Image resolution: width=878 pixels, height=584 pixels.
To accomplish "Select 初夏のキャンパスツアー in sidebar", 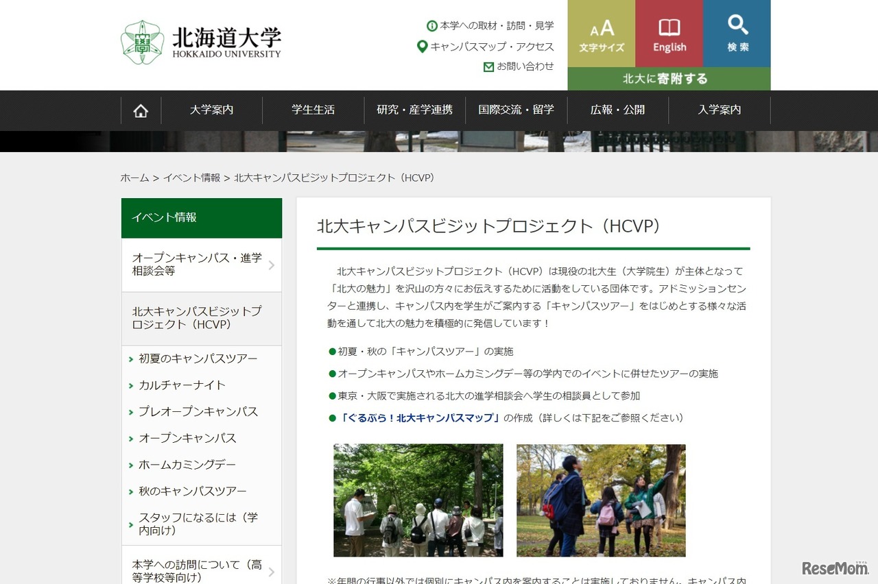I will pyautogui.click(x=198, y=358).
